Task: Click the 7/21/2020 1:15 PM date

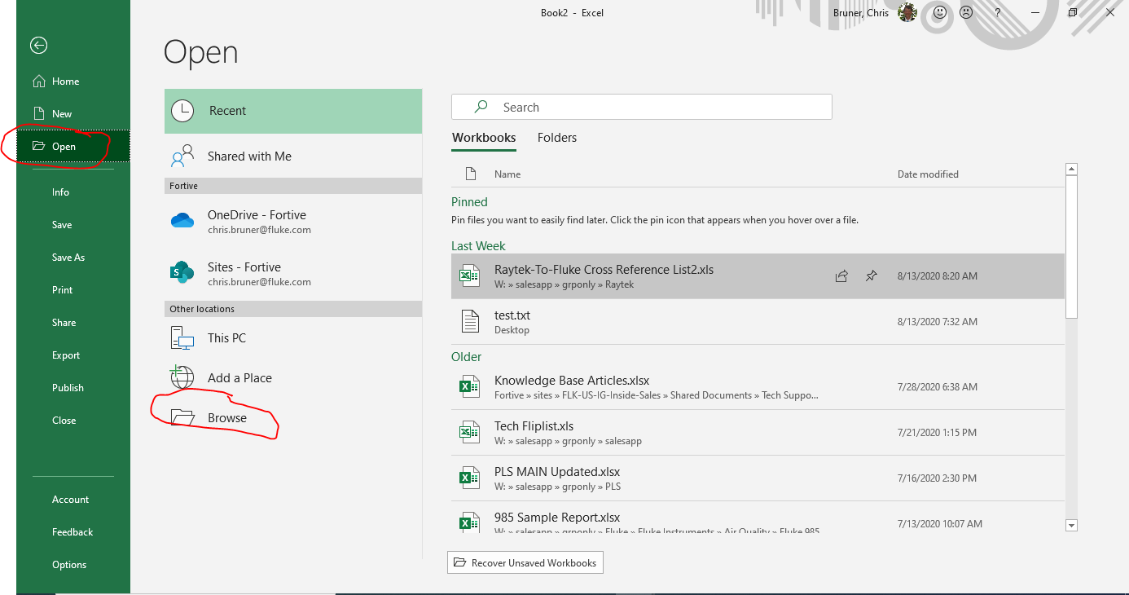Action: click(x=937, y=433)
